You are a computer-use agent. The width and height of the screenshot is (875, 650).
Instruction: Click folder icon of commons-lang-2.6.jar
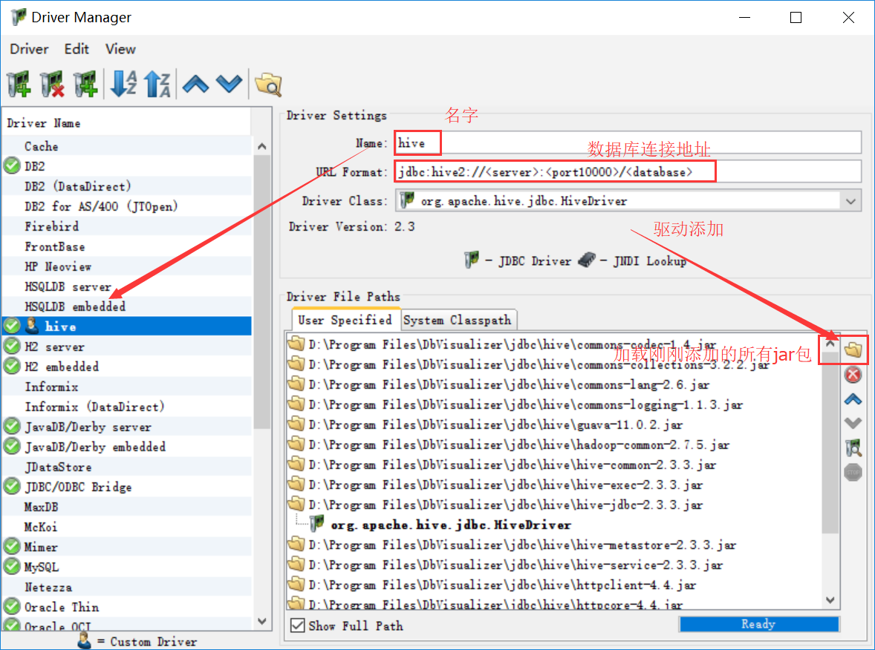pos(296,384)
